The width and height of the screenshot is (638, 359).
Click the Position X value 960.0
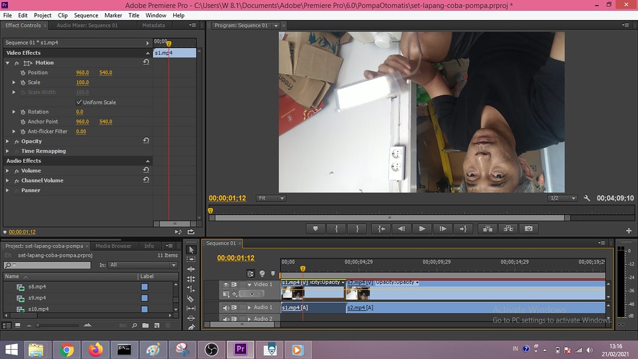(82, 72)
